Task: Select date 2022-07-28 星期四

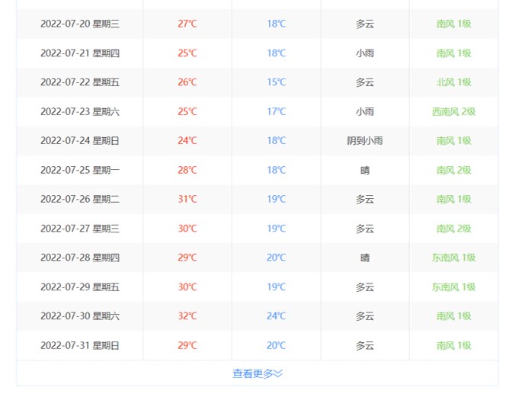Action: (80, 258)
